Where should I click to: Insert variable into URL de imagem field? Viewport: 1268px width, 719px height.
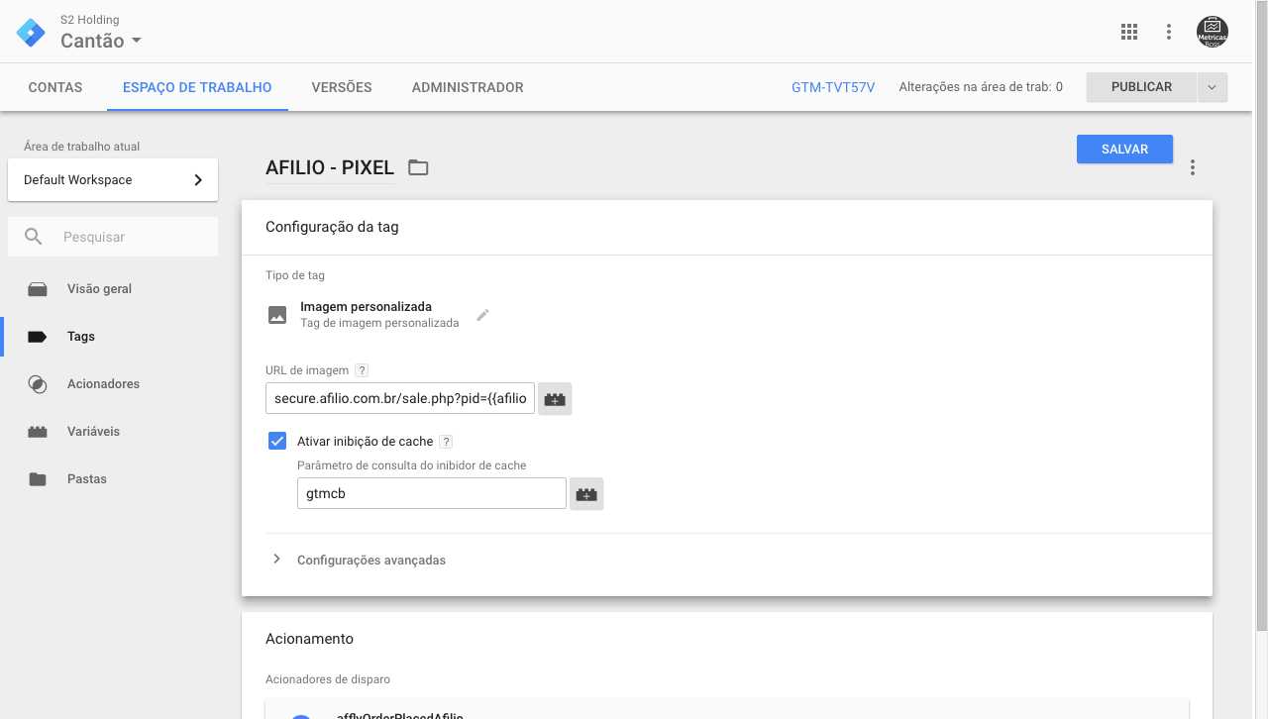555,399
